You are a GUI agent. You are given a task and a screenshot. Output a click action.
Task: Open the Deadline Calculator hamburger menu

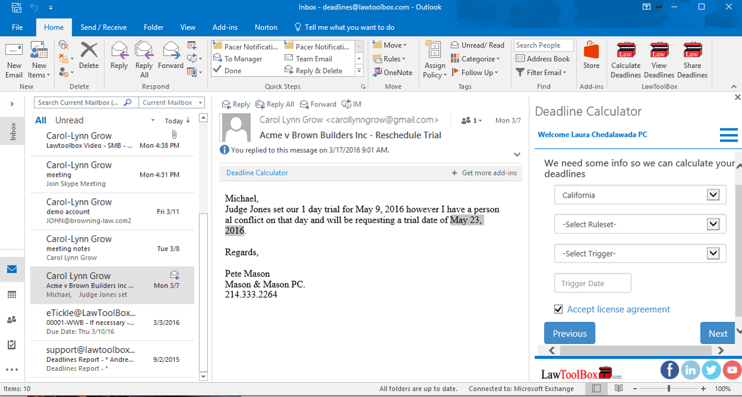tap(728, 135)
